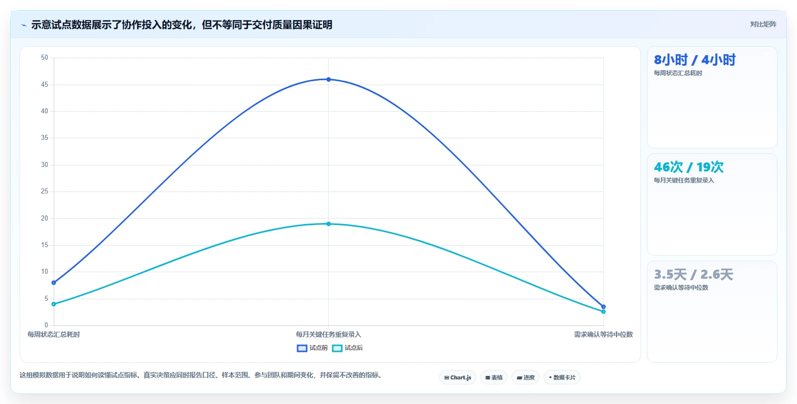Click the 试点后 point for 每周状态汇总耗时
This screenshot has height=404, width=797.
[x=54, y=304]
